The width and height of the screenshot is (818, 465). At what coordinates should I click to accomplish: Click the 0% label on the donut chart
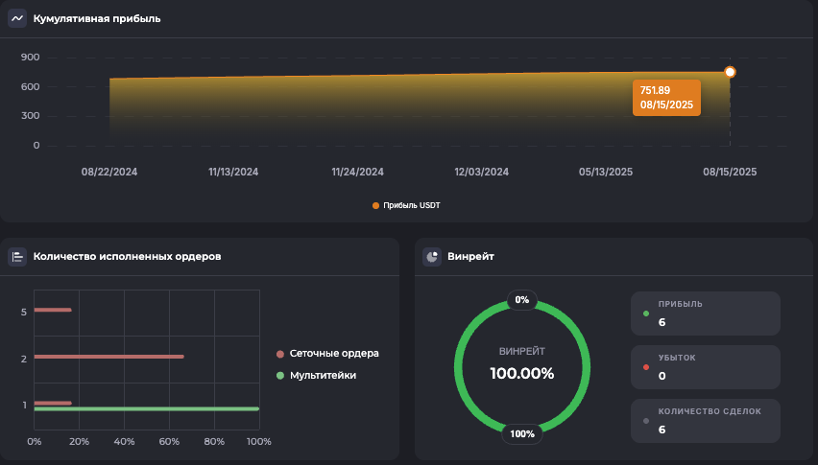click(x=522, y=300)
